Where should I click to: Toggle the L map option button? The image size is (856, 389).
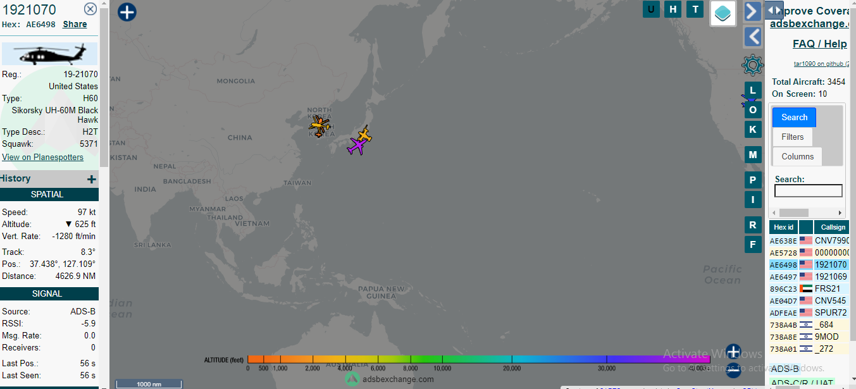click(x=753, y=90)
